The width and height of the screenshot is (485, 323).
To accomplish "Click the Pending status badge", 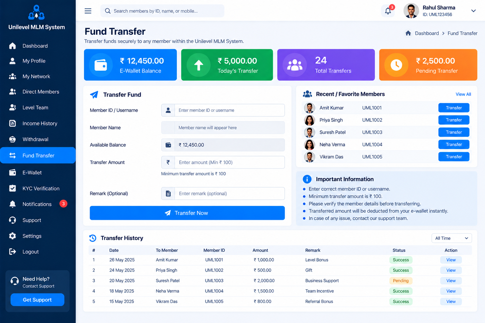I will pos(401,281).
